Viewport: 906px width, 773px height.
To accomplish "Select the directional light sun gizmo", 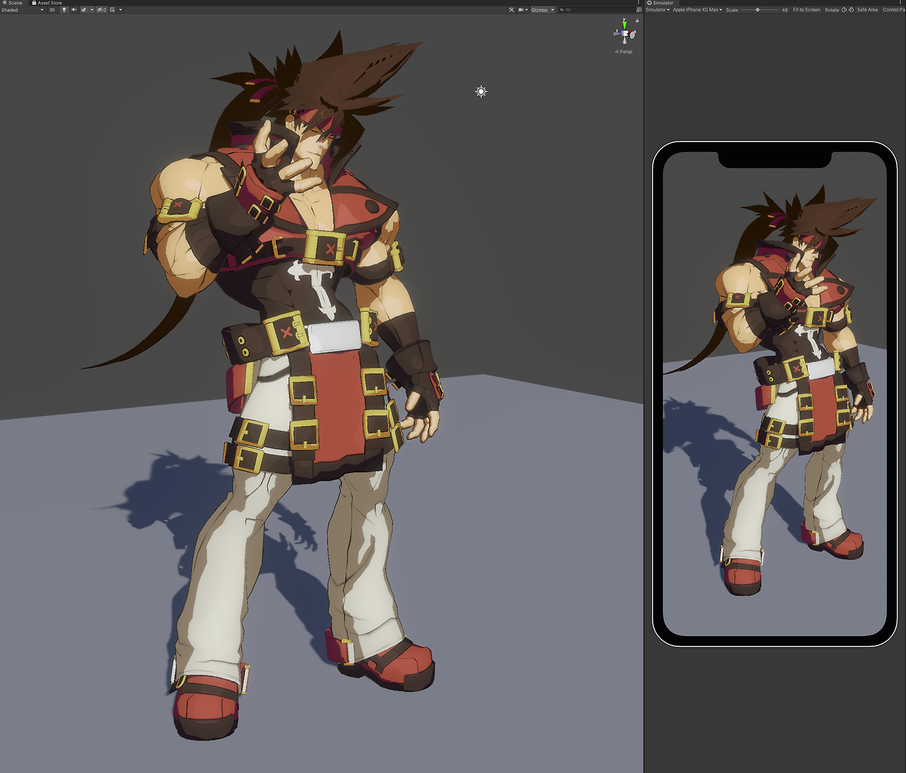I will (x=481, y=91).
